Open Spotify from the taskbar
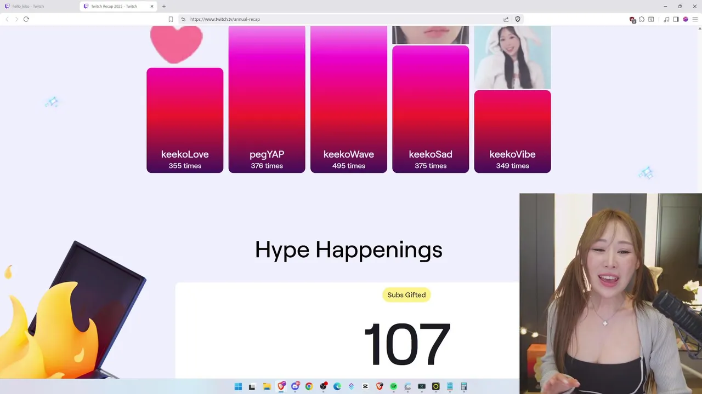Image resolution: width=702 pixels, height=394 pixels. pos(393,386)
